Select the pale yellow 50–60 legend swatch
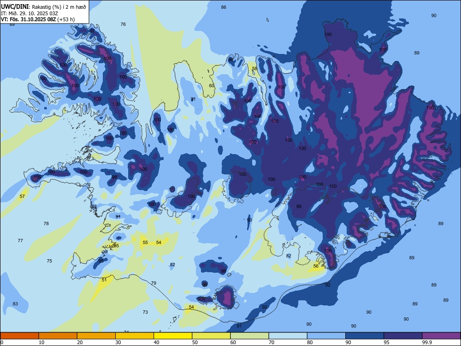Viewport: 461px width, 346px height. coord(212,336)
